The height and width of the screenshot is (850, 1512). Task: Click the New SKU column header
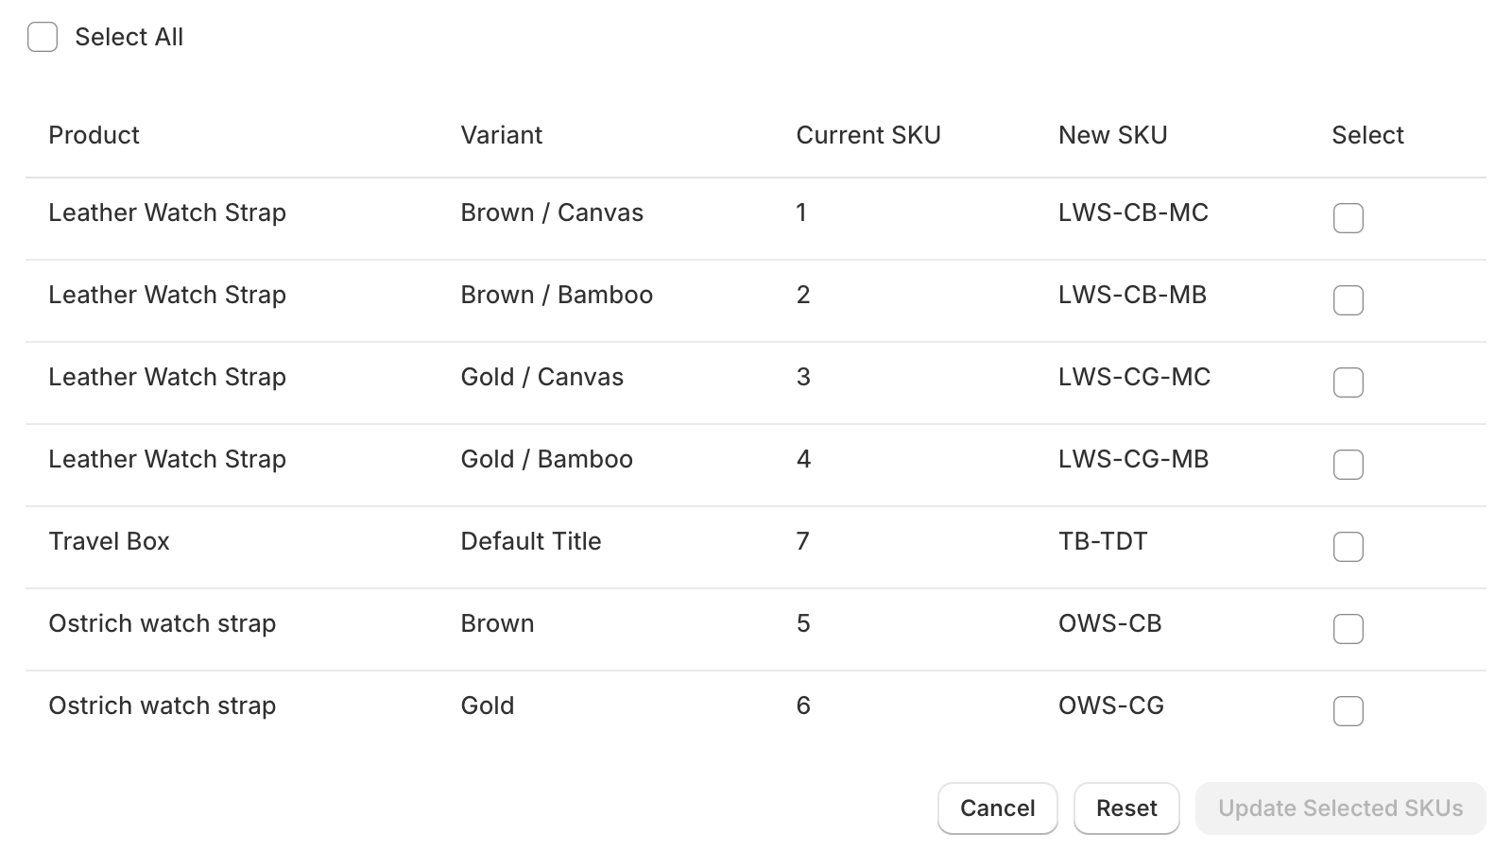pyautogui.click(x=1112, y=135)
